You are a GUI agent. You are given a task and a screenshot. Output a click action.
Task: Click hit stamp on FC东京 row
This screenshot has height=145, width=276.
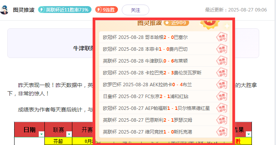(222, 96)
